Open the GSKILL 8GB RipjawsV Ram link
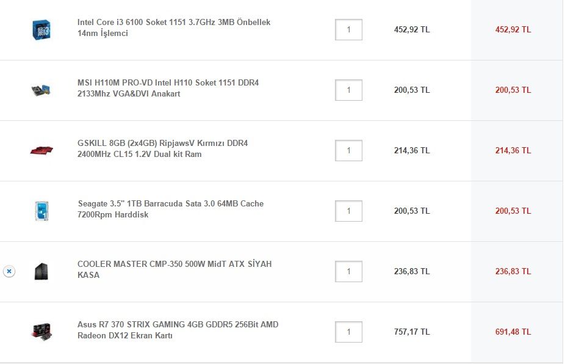Screen dimensions: 565x364 tap(162, 148)
